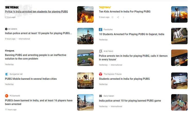Click The Express Tribune source icon
193x115 pixels.
[x=101, y=74]
